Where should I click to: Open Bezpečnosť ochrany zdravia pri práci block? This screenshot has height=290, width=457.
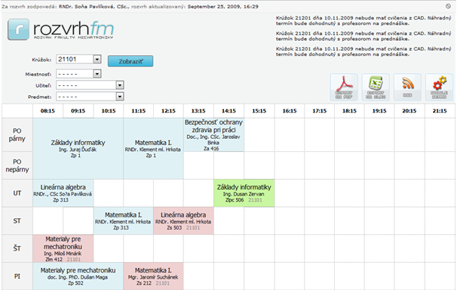tap(213, 134)
